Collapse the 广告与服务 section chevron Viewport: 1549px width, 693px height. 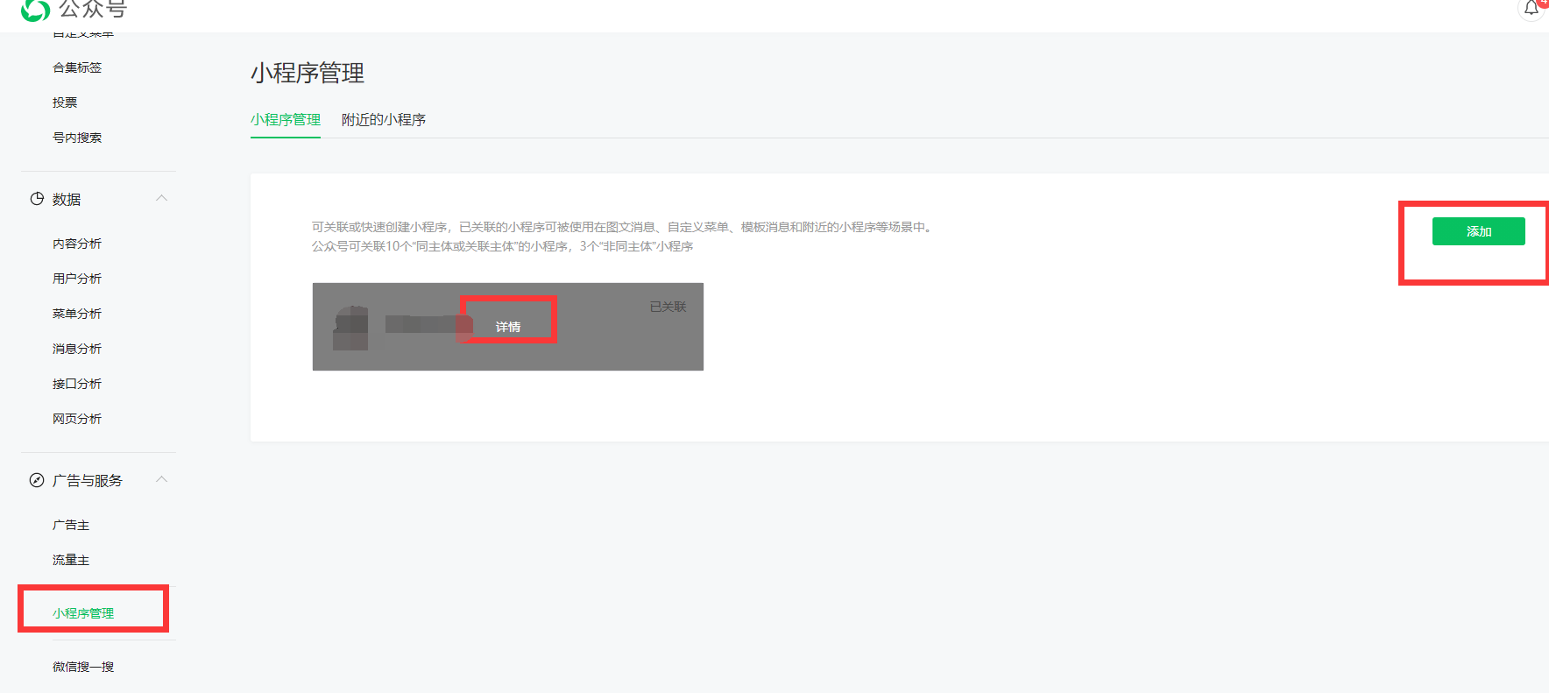tap(161, 479)
